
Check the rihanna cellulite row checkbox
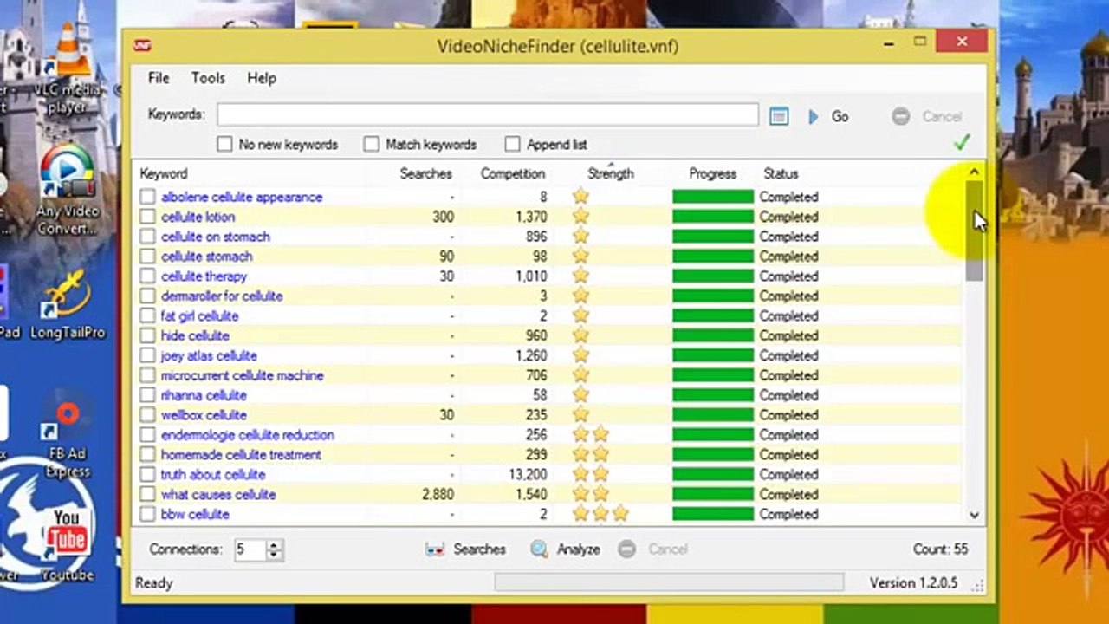click(147, 395)
